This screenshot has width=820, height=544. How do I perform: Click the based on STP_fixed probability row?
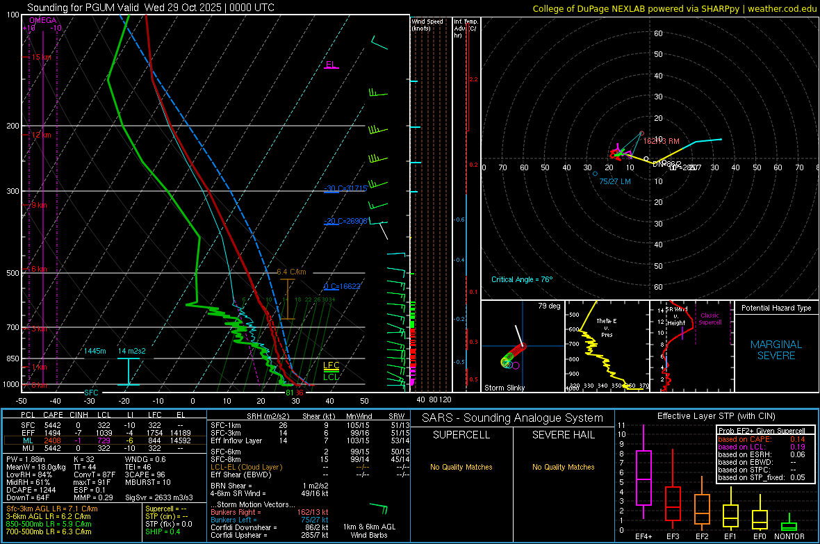tap(762, 477)
